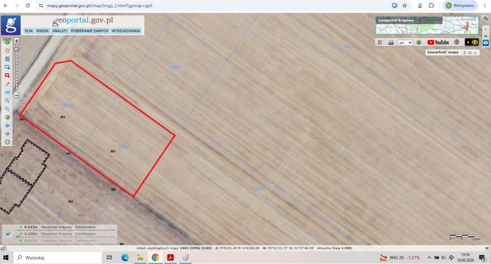Screen dimensions: 491x264
Task: Choose the red rectangle selection tool
Action: coord(7,76)
